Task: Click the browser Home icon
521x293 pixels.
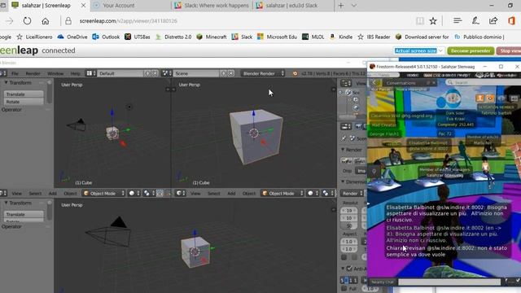Action: pyautogui.click(x=46, y=21)
